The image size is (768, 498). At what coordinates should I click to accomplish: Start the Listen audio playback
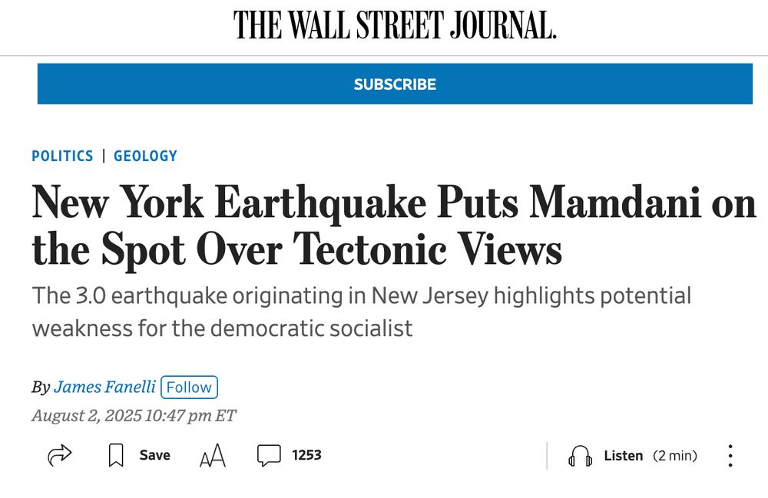tap(623, 456)
